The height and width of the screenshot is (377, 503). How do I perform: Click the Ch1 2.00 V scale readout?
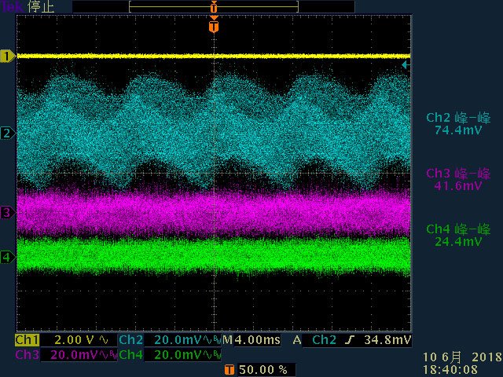pyautogui.click(x=74, y=340)
